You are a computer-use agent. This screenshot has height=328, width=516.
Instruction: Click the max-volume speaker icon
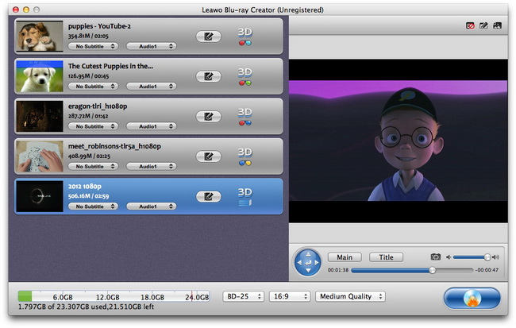coord(495,257)
